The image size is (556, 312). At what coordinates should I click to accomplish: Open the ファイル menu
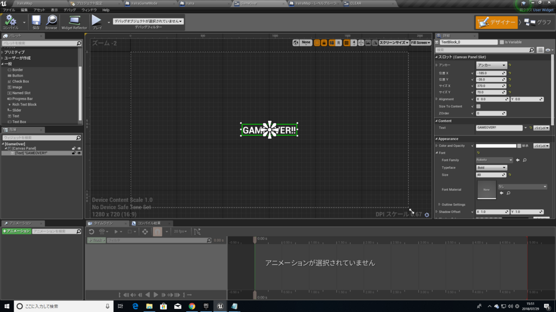point(9,10)
